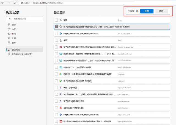Screen dimensions: 176x125
Task: Click the 已选择 1 项 selection count text
Action: point(133,11)
